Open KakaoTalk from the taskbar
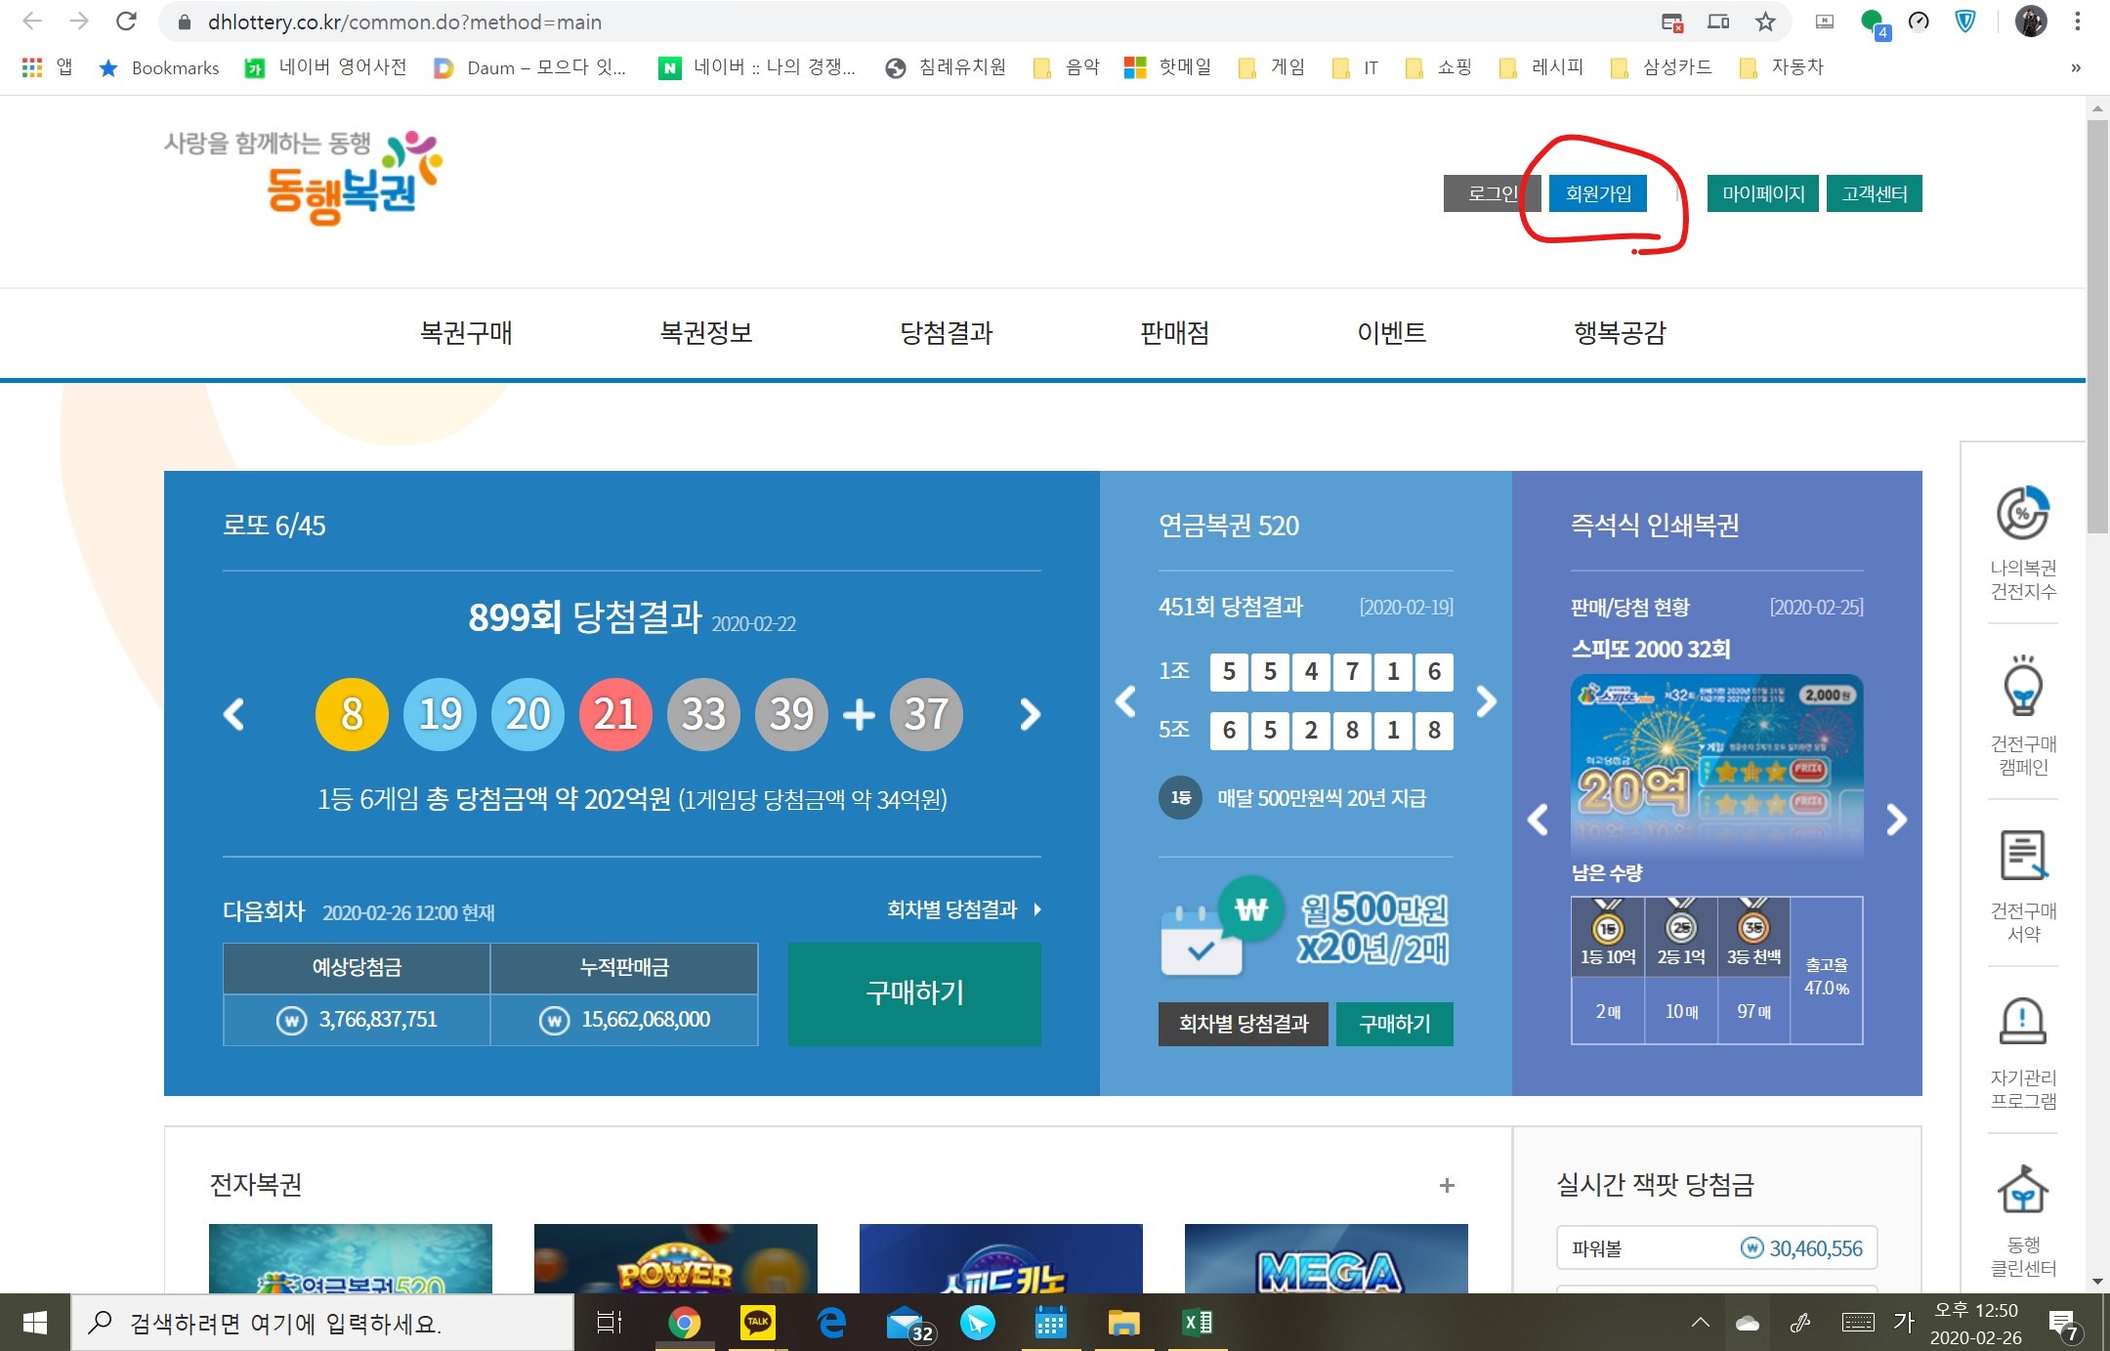This screenshot has height=1351, width=2110. 757,1323
